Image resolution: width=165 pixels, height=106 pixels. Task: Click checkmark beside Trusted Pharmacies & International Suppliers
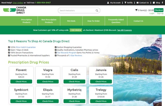(9, 55)
